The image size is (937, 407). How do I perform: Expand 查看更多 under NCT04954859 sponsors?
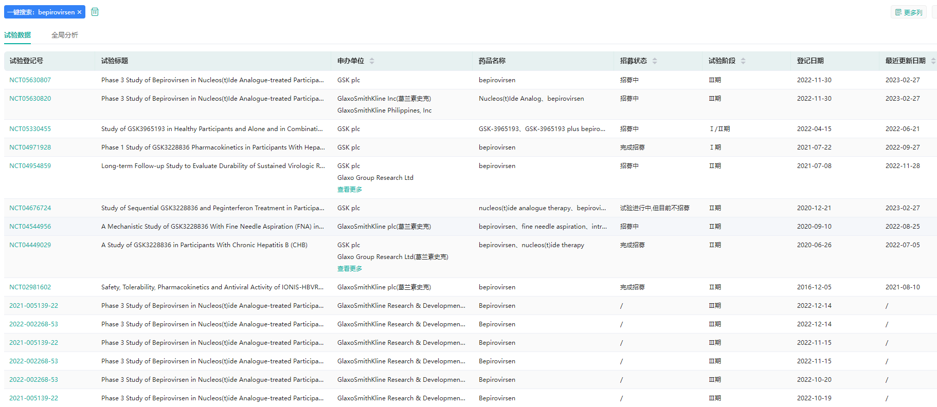(350, 190)
